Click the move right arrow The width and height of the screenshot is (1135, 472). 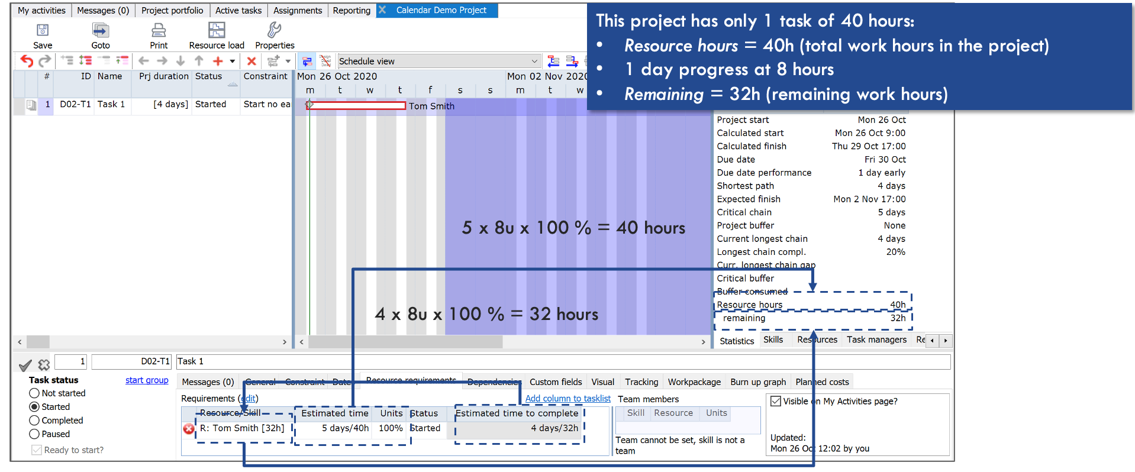pyautogui.click(x=162, y=61)
